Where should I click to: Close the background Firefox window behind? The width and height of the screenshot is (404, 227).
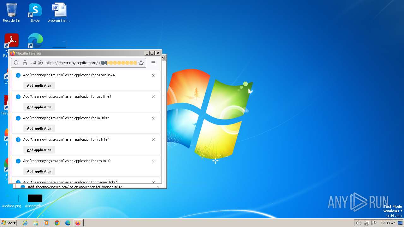[x=163, y=58]
